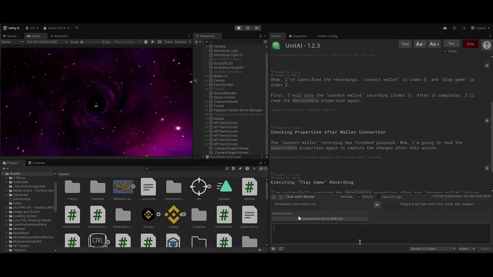
Task: Open the UnitAI help question-mark button
Action: tap(487, 45)
